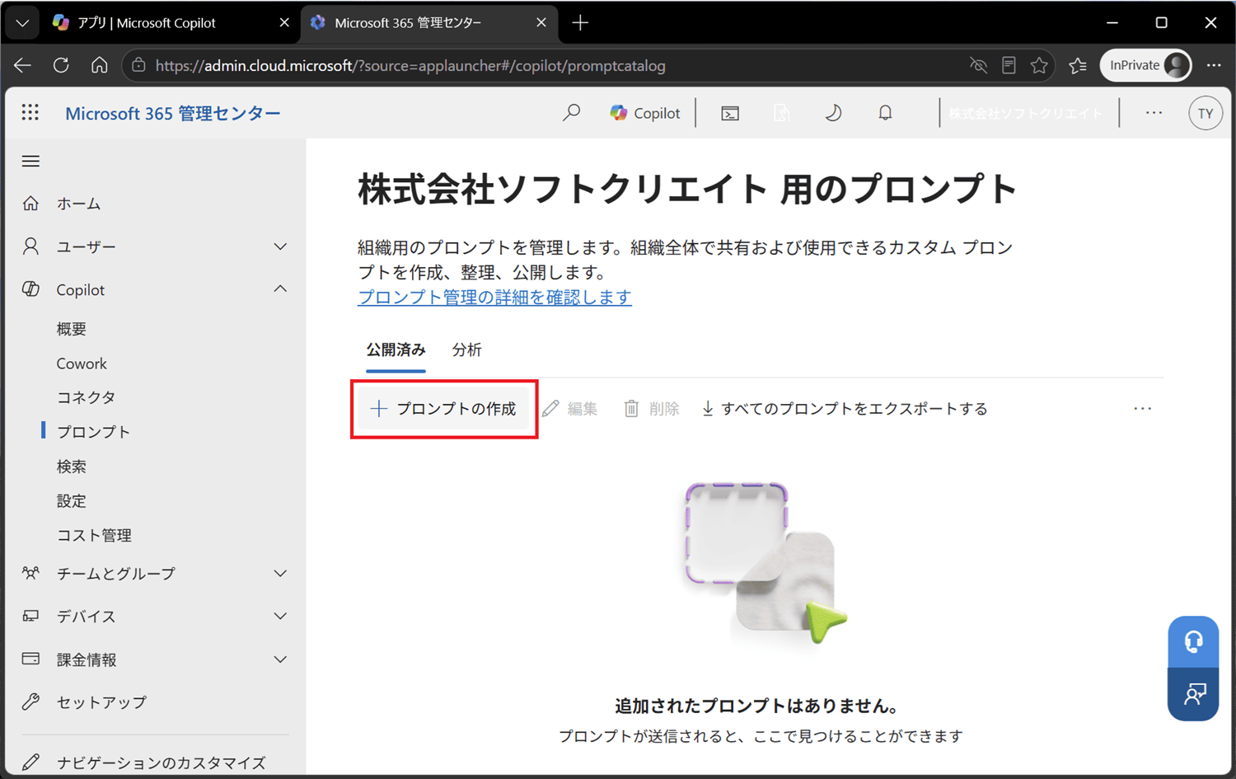Open the tracking prevention eye icon
The width and height of the screenshot is (1236, 779).
click(978, 65)
